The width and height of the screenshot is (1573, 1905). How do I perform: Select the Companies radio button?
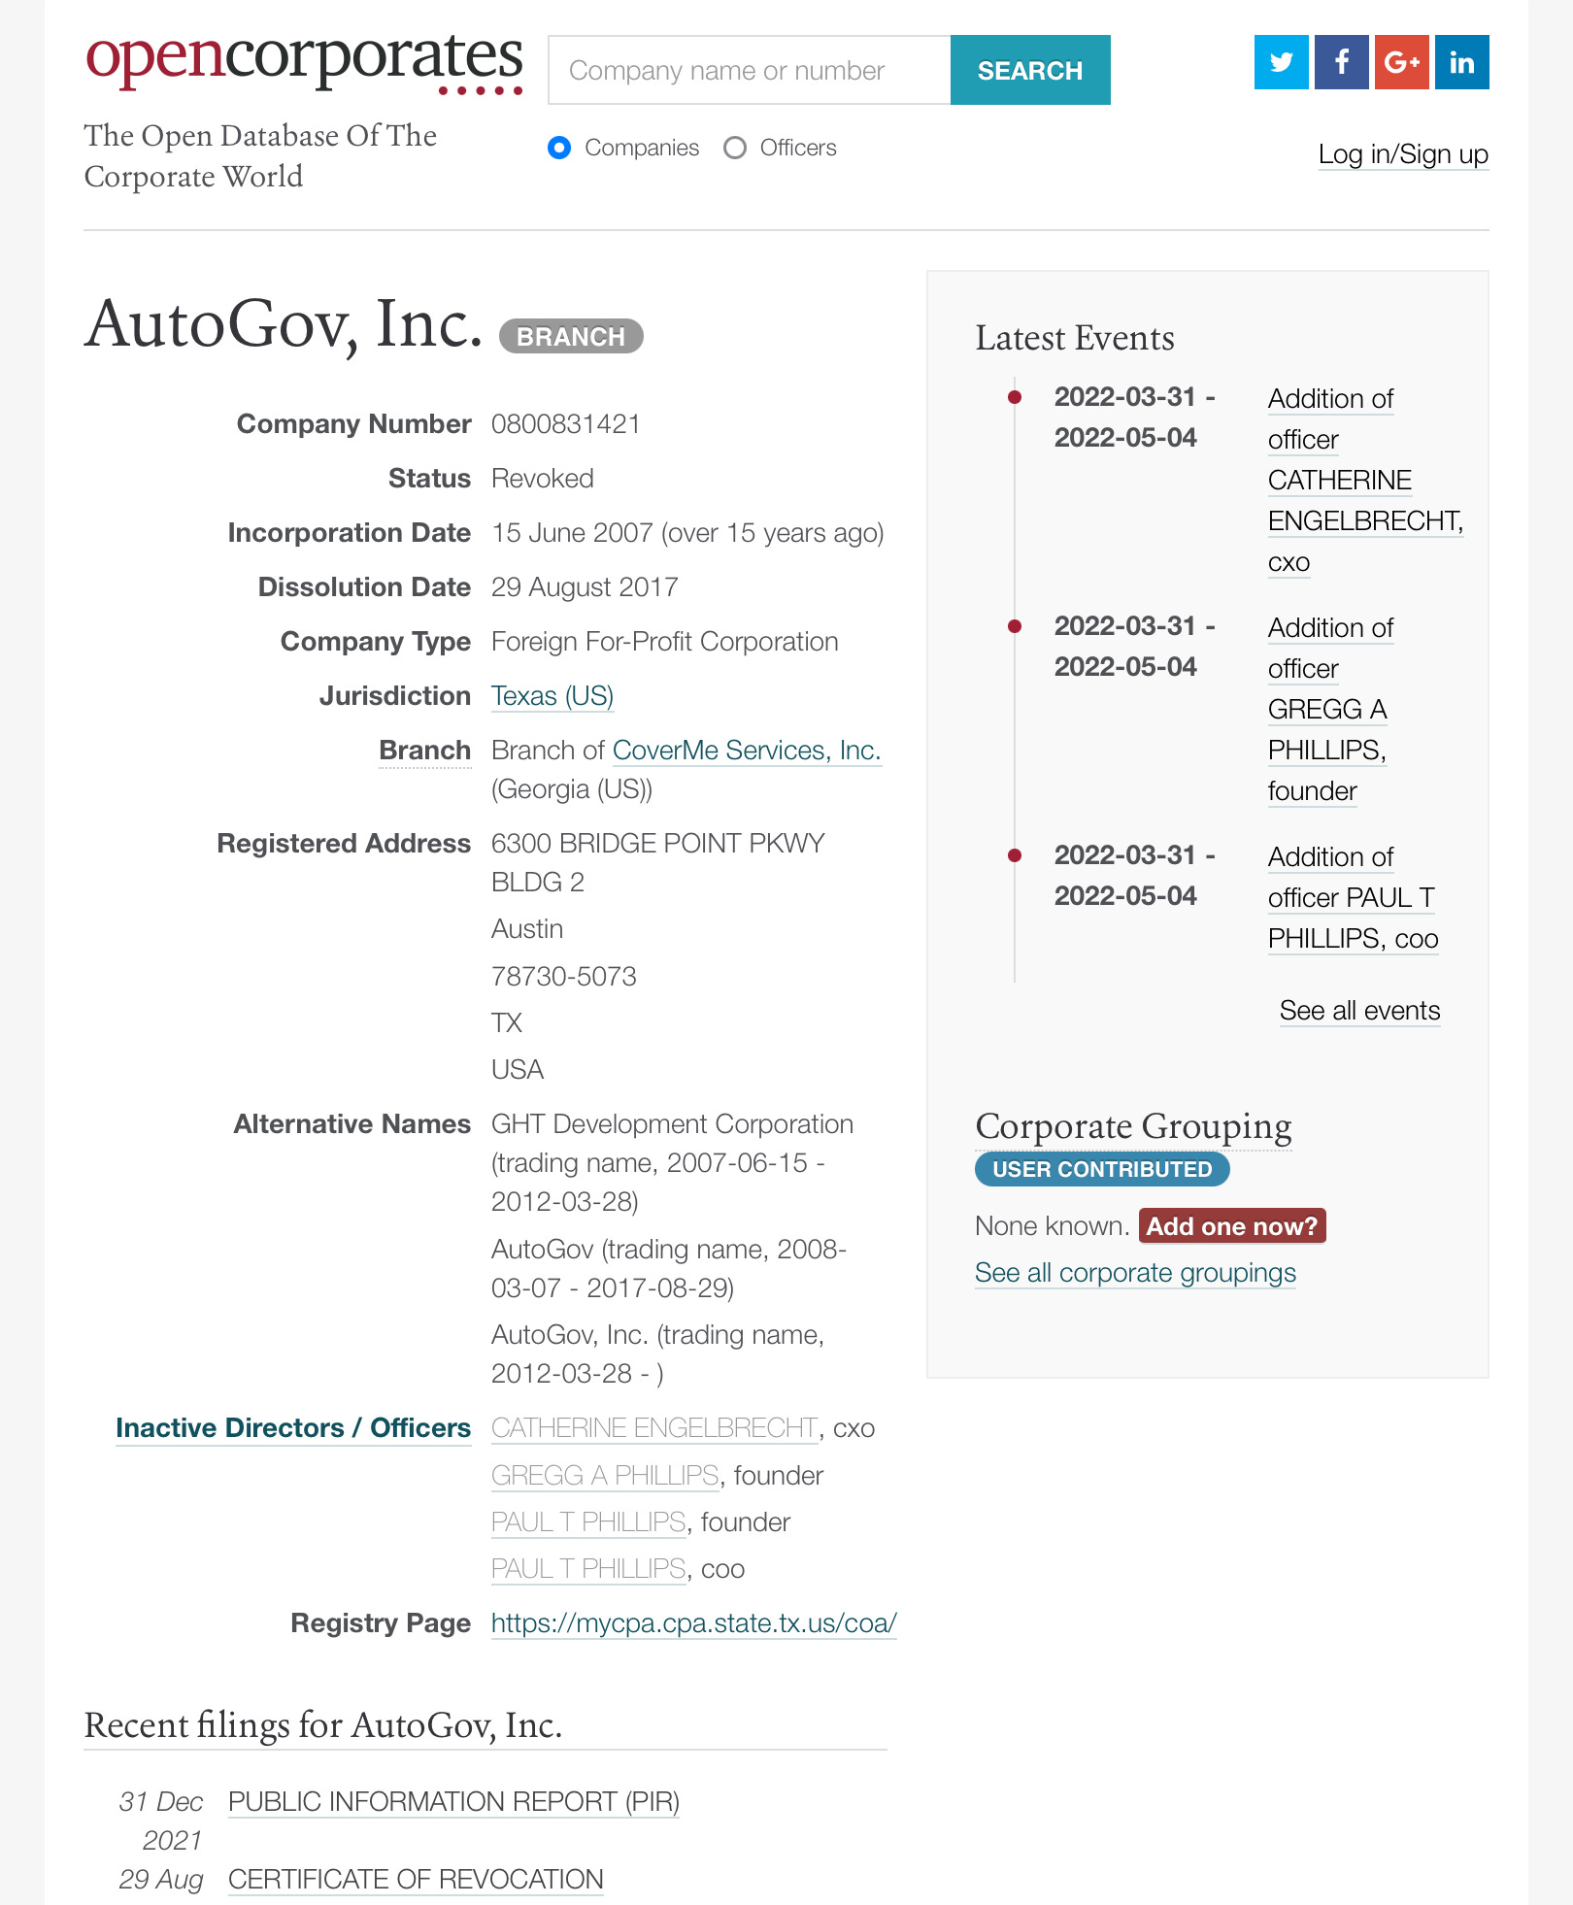click(560, 148)
